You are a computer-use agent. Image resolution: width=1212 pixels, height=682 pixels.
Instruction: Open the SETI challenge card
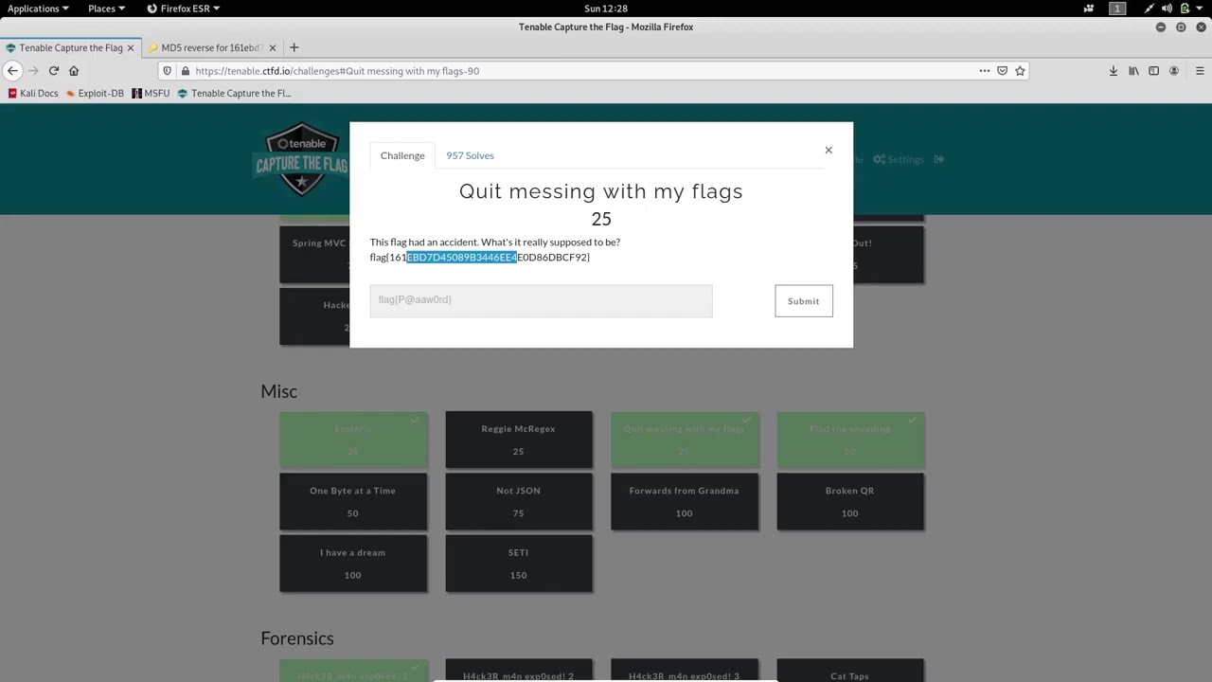click(519, 564)
